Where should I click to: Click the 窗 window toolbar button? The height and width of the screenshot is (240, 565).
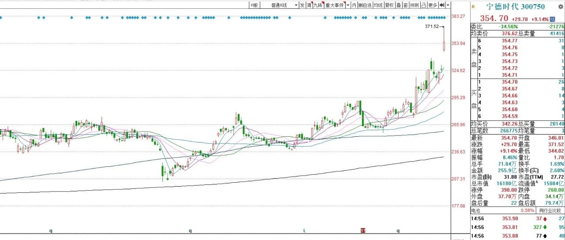click(x=405, y=5)
